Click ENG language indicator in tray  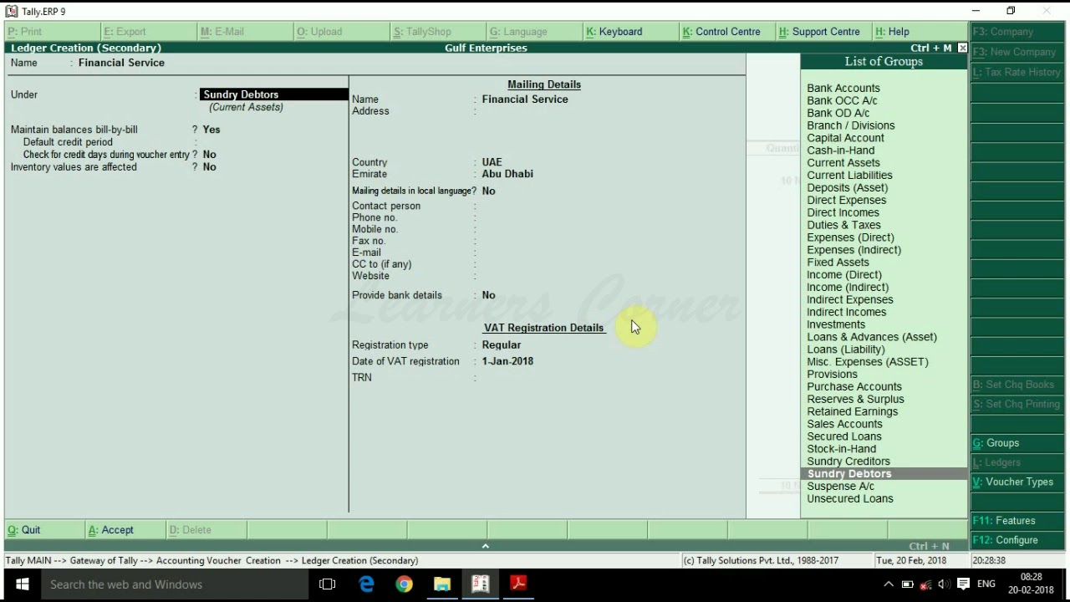[986, 584]
